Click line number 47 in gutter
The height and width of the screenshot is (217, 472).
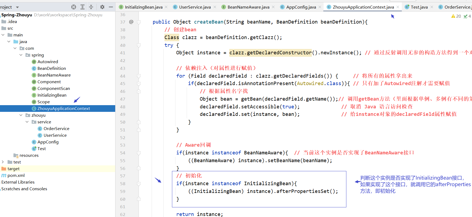(x=122, y=99)
